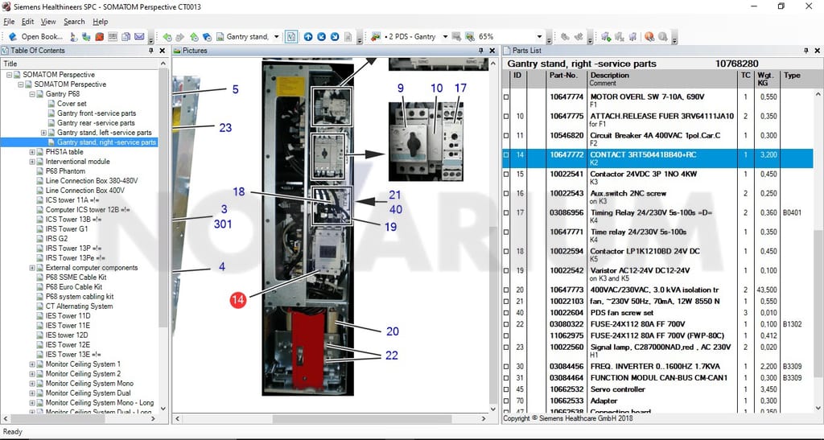Pin the Pictures panel
The height and width of the screenshot is (440, 824).
(x=481, y=51)
